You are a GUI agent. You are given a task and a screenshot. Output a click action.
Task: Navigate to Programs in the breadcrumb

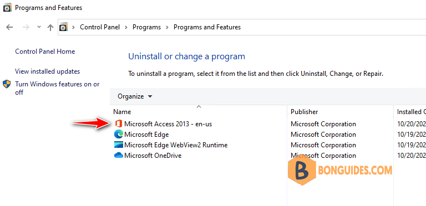146,27
